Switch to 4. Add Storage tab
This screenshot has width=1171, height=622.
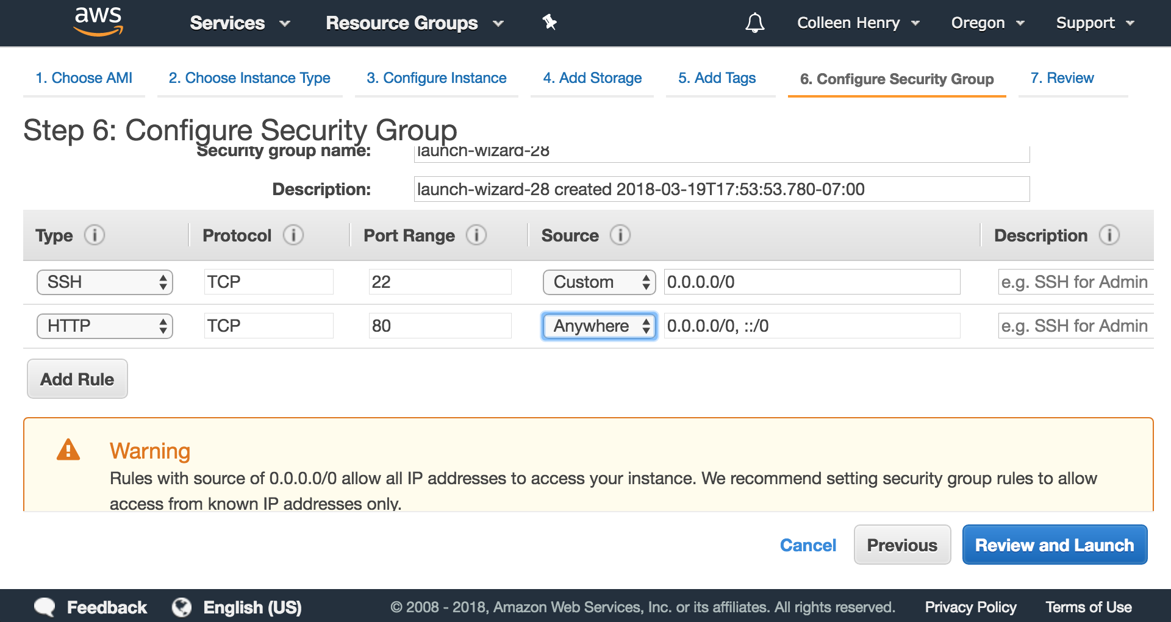click(x=592, y=78)
